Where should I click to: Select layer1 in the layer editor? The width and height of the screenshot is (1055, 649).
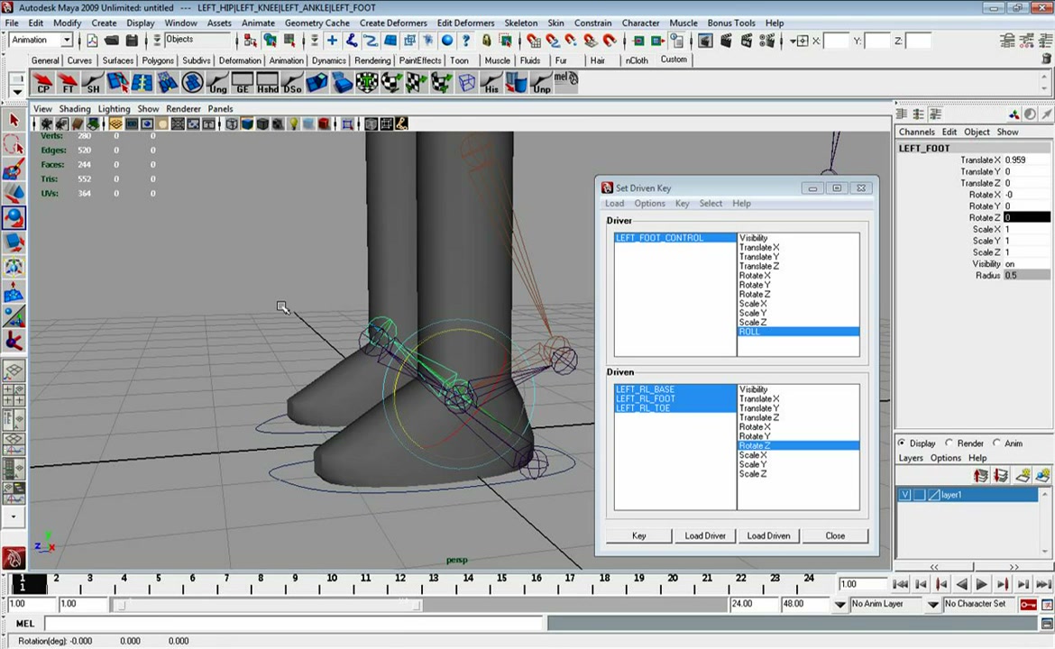point(968,495)
